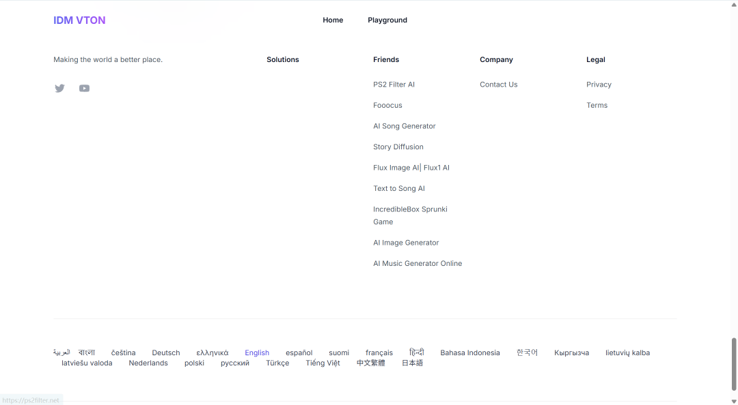This screenshot has height=405, width=738.
Task: Switch language to Türkçe
Action: pyautogui.click(x=277, y=363)
